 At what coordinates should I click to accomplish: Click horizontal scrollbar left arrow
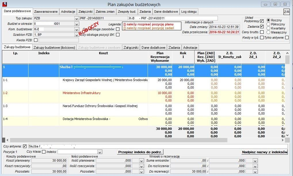coord(7,140)
